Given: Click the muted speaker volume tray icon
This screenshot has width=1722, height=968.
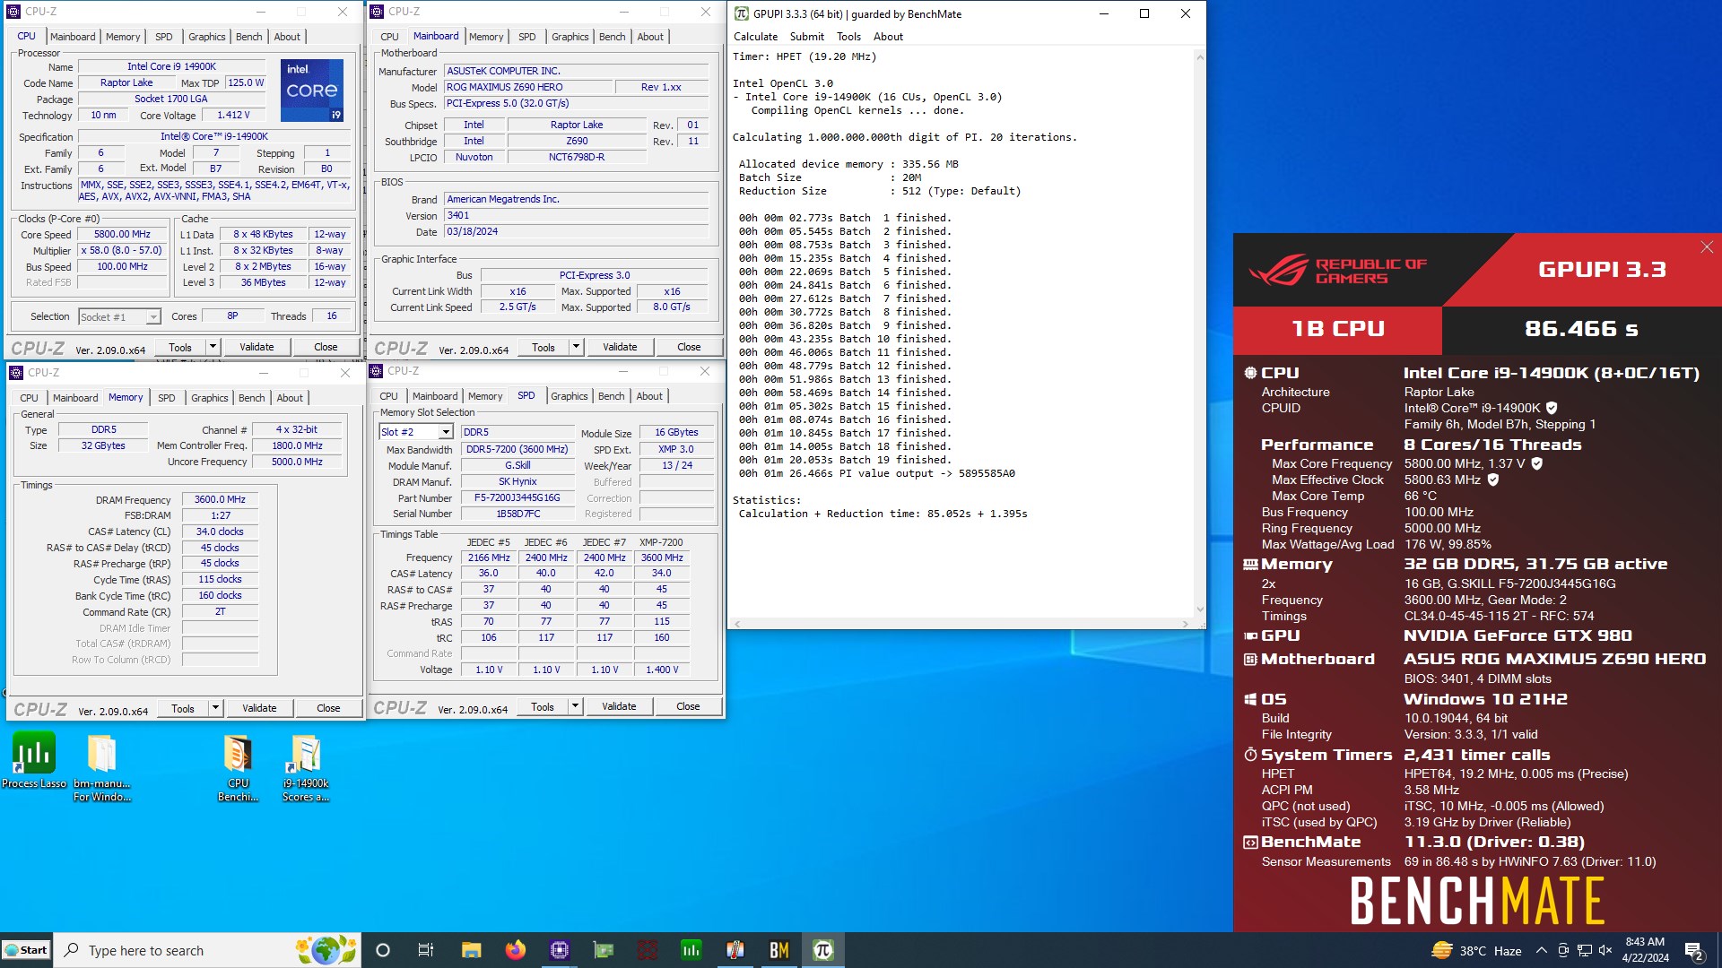Looking at the screenshot, I should coord(1605,951).
